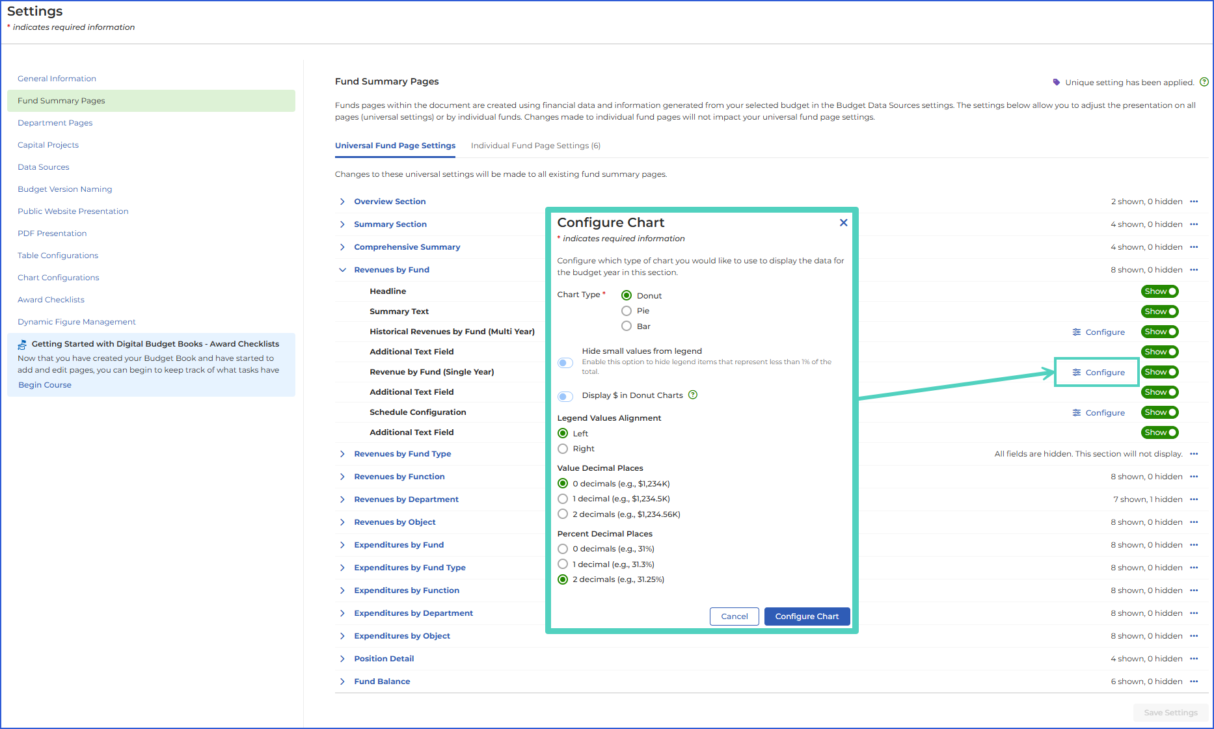Open more options for Revenues by Fund
This screenshot has width=1214, height=729.
[x=1194, y=270]
